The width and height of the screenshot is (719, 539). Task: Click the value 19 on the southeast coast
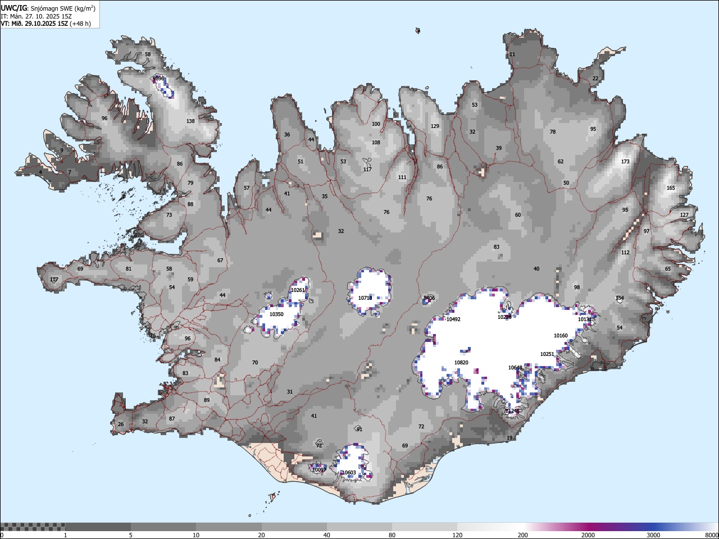(509, 438)
